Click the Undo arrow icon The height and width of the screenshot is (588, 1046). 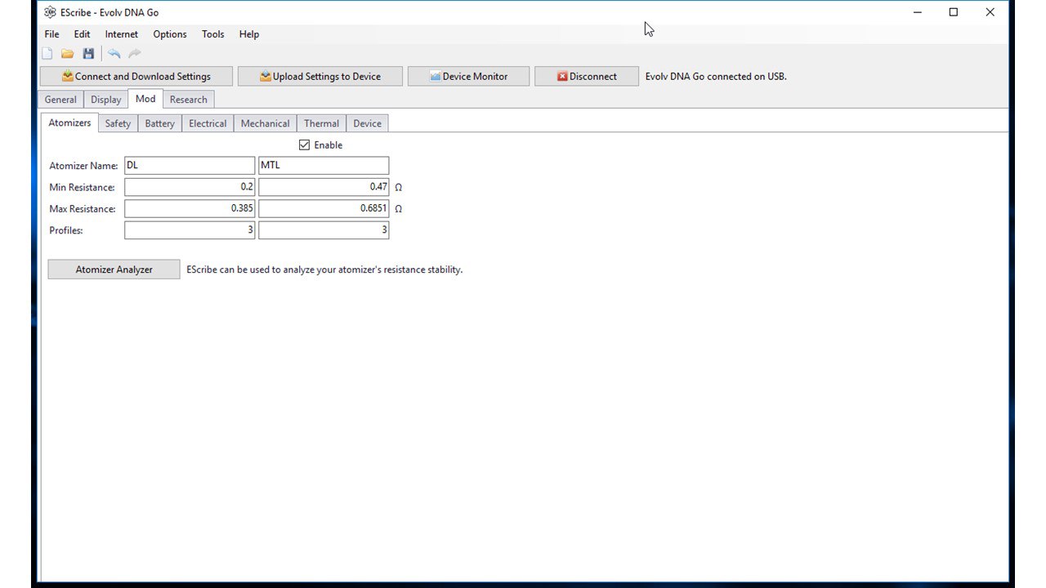[114, 54]
